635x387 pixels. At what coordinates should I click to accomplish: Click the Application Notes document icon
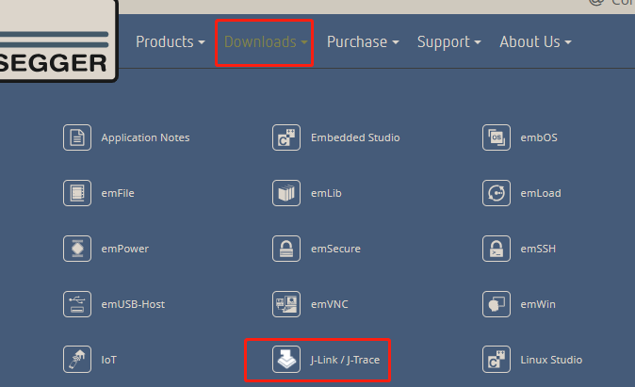pyautogui.click(x=77, y=137)
